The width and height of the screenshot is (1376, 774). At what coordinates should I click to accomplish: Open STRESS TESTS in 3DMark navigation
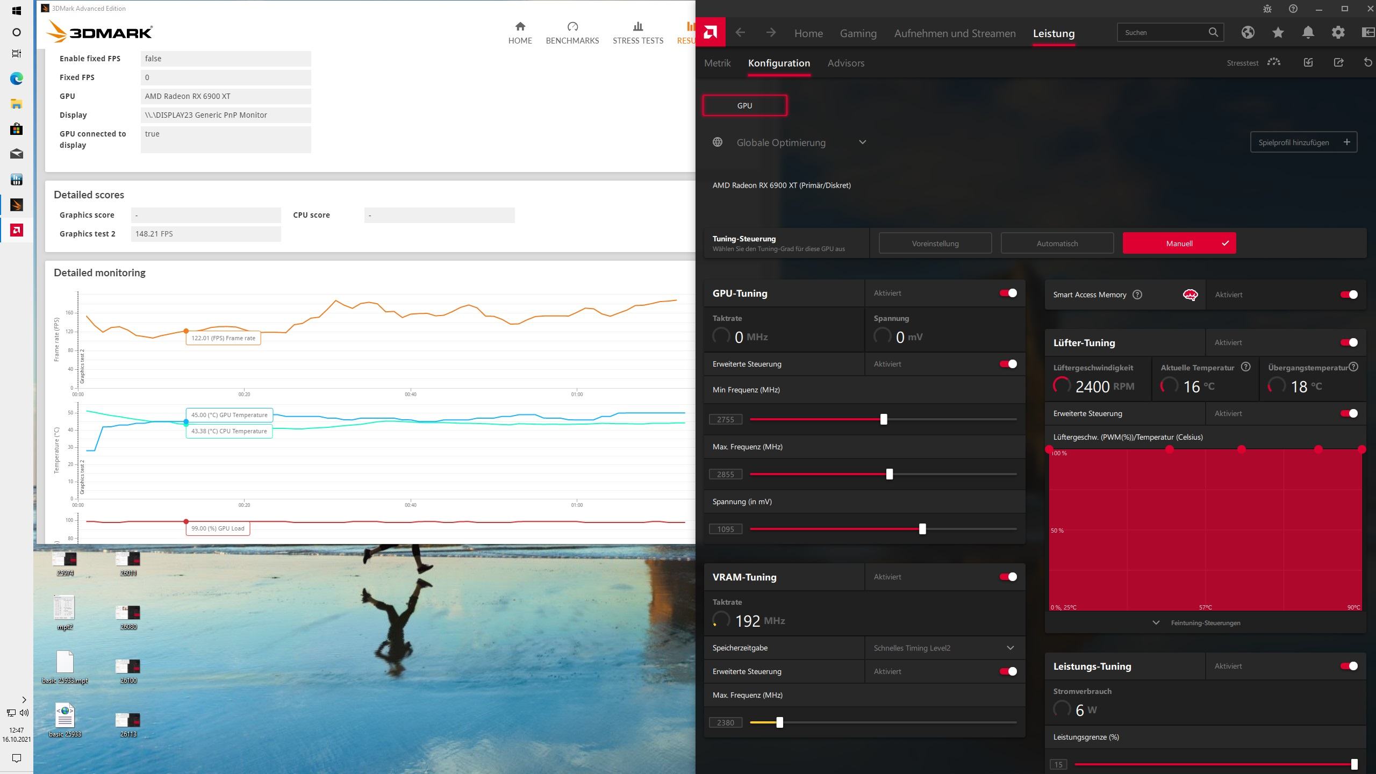[637, 33]
